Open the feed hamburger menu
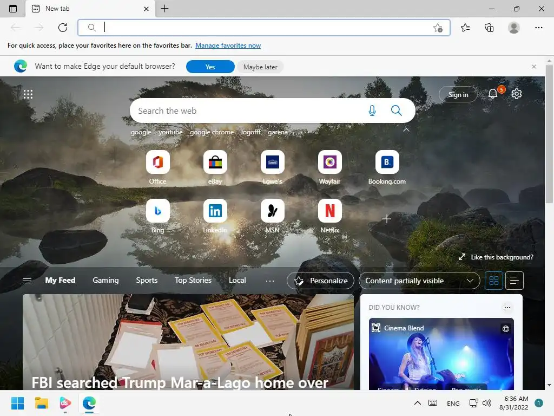 click(x=27, y=281)
